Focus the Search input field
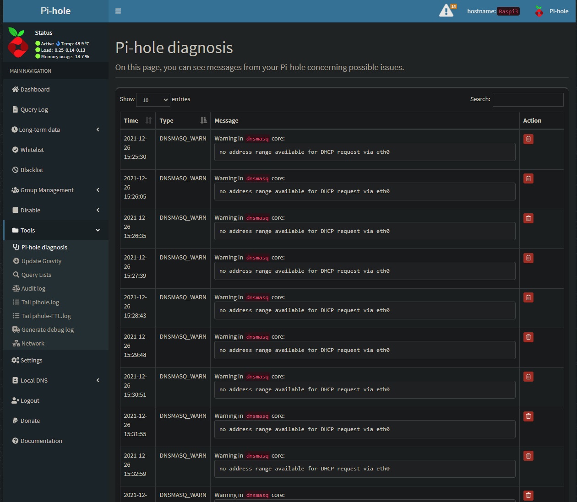The image size is (577, 502). (528, 99)
